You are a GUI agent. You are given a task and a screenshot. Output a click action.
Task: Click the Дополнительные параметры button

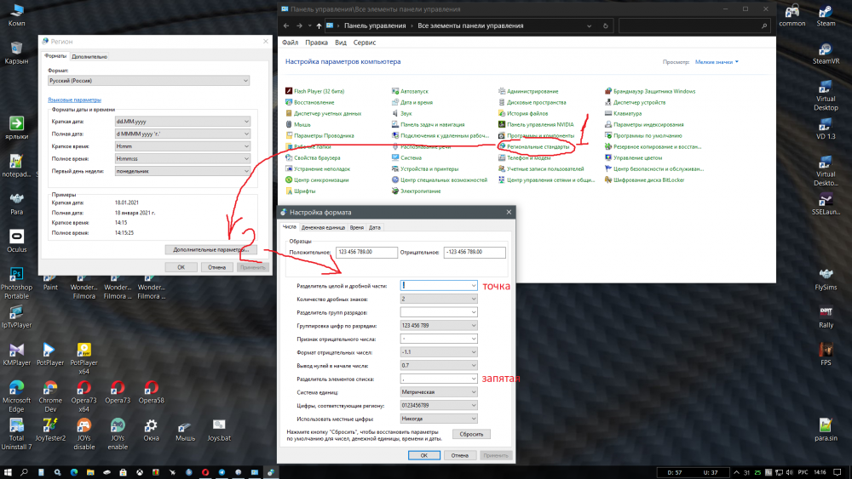pyautogui.click(x=210, y=250)
